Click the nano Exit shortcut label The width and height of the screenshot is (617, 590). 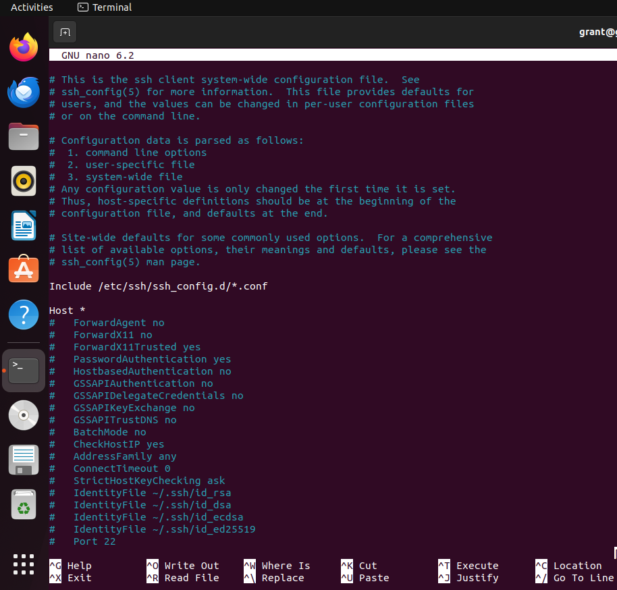[x=79, y=578]
